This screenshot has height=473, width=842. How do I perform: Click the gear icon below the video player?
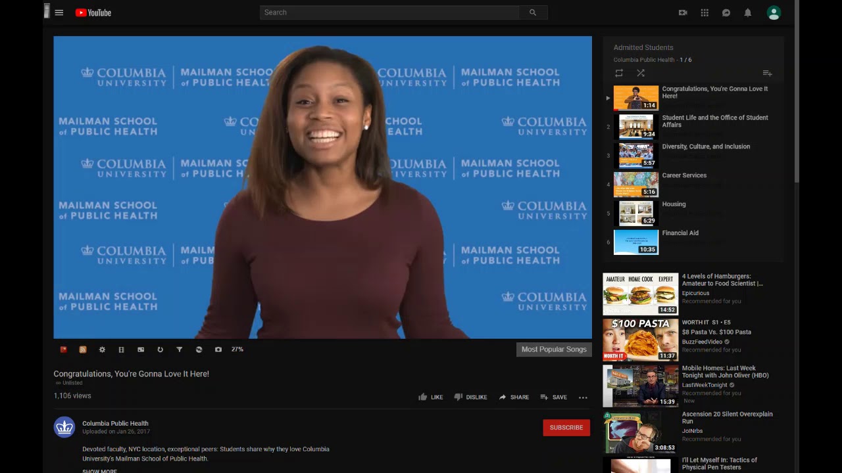102,349
